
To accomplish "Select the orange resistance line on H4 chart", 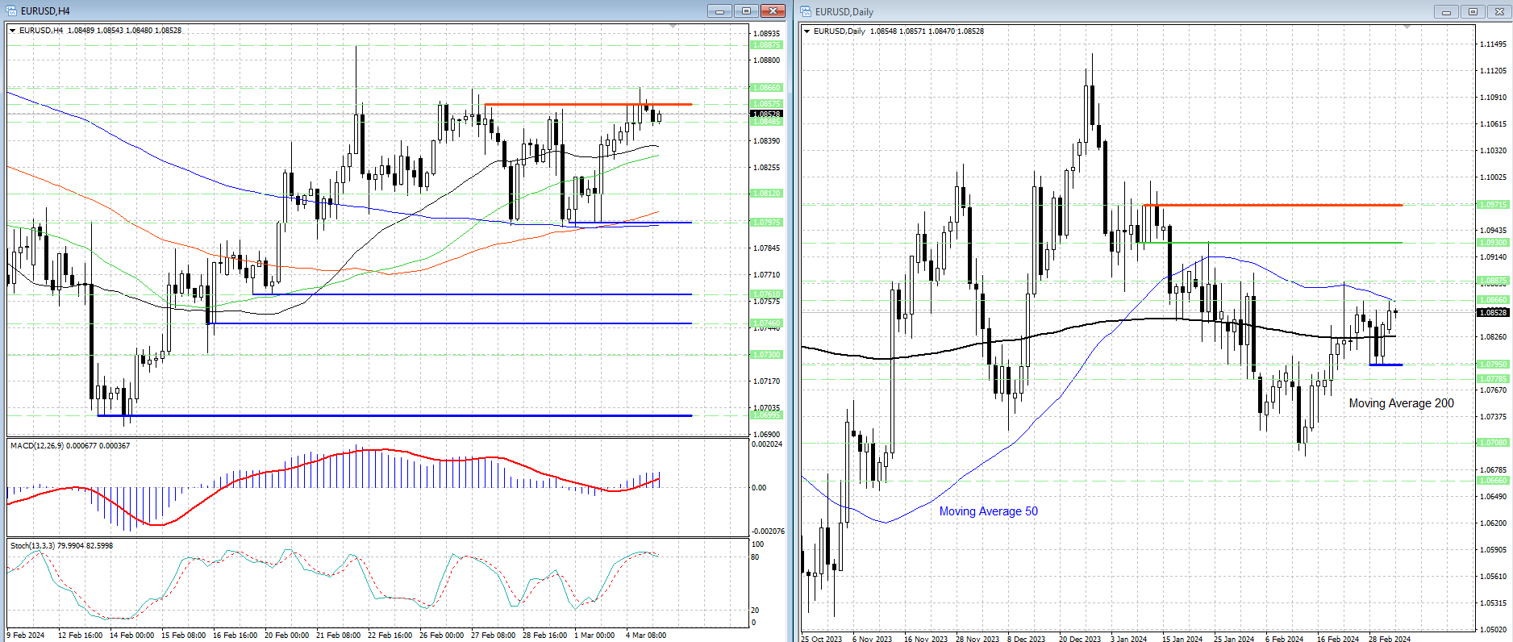I will coord(587,104).
